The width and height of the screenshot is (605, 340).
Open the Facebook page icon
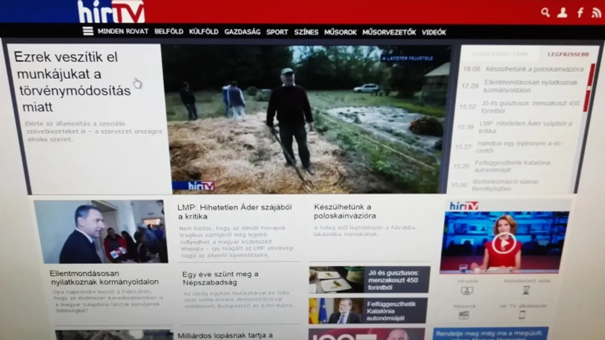pyautogui.click(x=580, y=13)
